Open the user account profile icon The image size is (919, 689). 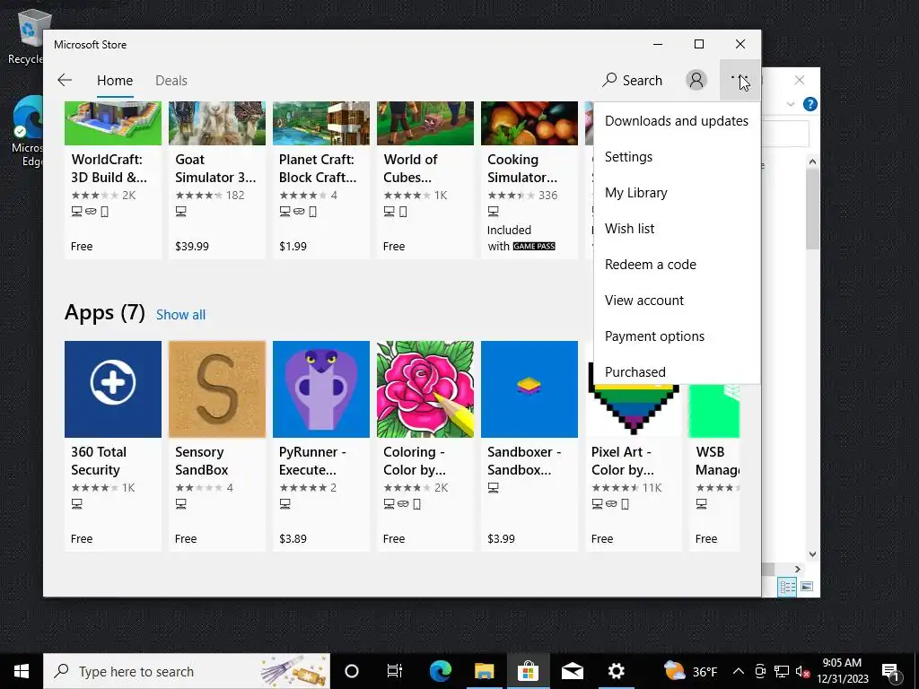tap(696, 80)
